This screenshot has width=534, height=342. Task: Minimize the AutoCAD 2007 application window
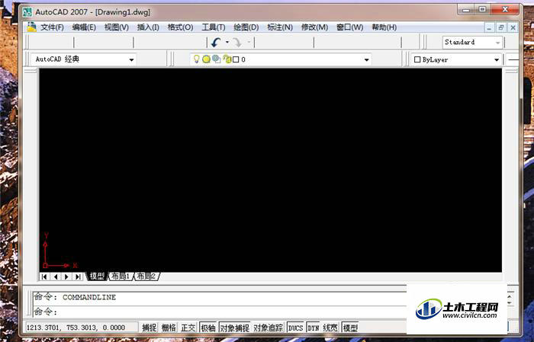[x=467, y=9]
